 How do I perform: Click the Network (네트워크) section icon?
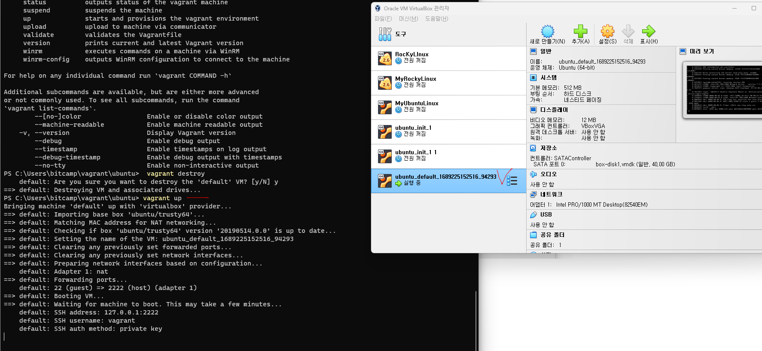pos(533,195)
